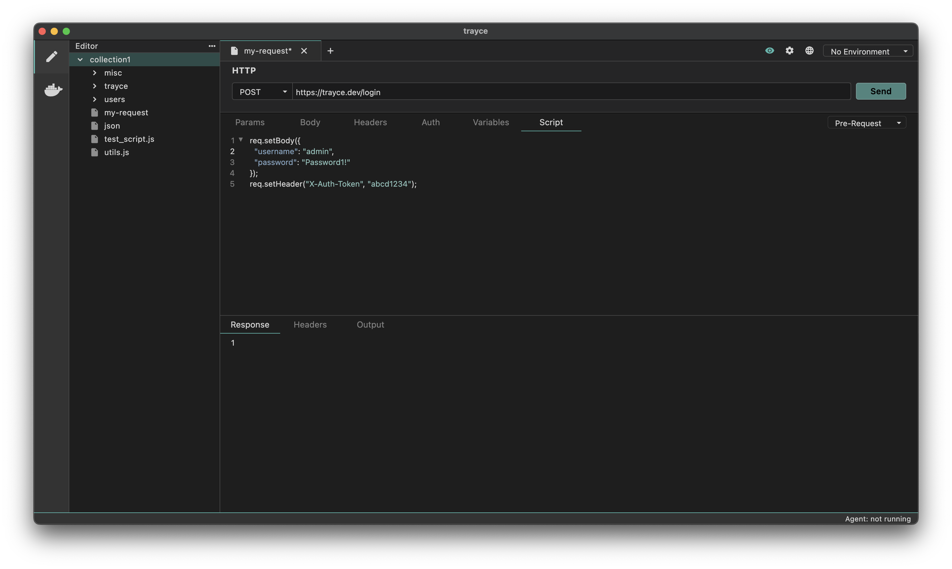Click the file icon beside json
952x569 pixels.
coord(95,126)
